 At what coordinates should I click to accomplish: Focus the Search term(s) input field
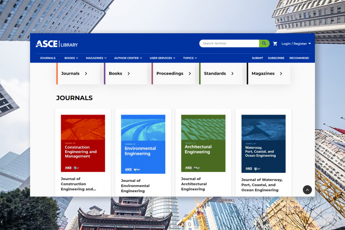[x=229, y=44]
